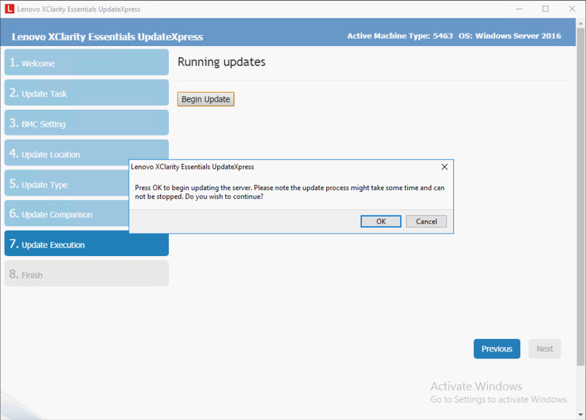Jump to Update Comparison step

point(66,214)
